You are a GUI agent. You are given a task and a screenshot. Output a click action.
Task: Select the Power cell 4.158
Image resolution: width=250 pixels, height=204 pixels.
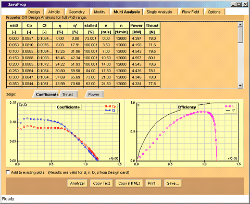[x=136, y=45]
